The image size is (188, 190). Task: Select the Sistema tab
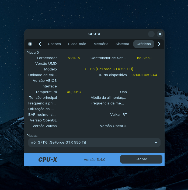(x=122, y=44)
